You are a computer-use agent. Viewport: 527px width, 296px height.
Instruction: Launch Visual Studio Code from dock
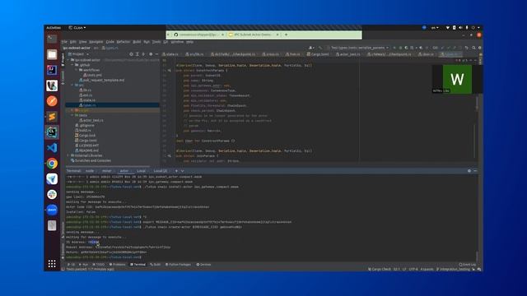click(x=52, y=148)
